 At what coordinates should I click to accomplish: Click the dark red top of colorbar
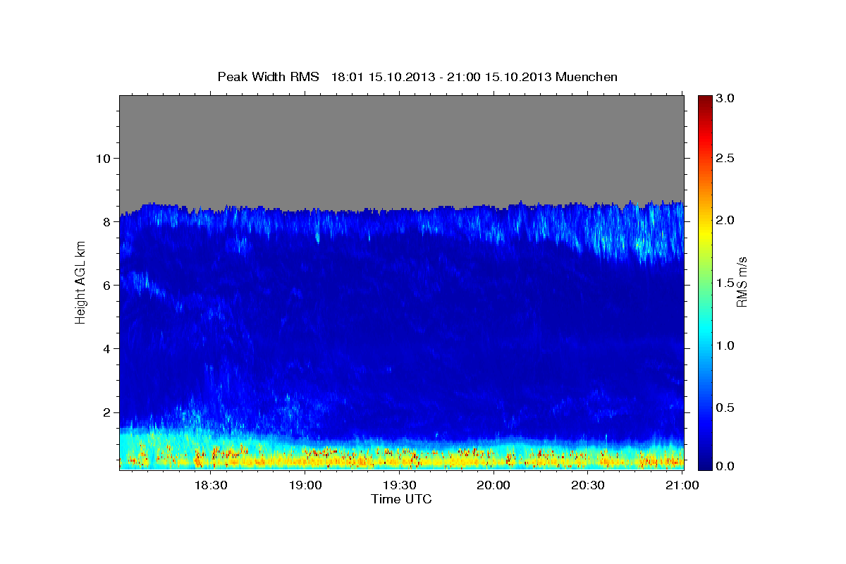705,102
